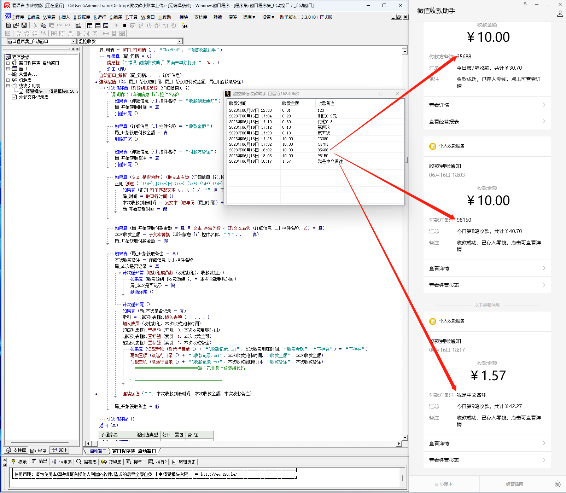Open the T.工具 menu

pyautogui.click(x=131, y=17)
